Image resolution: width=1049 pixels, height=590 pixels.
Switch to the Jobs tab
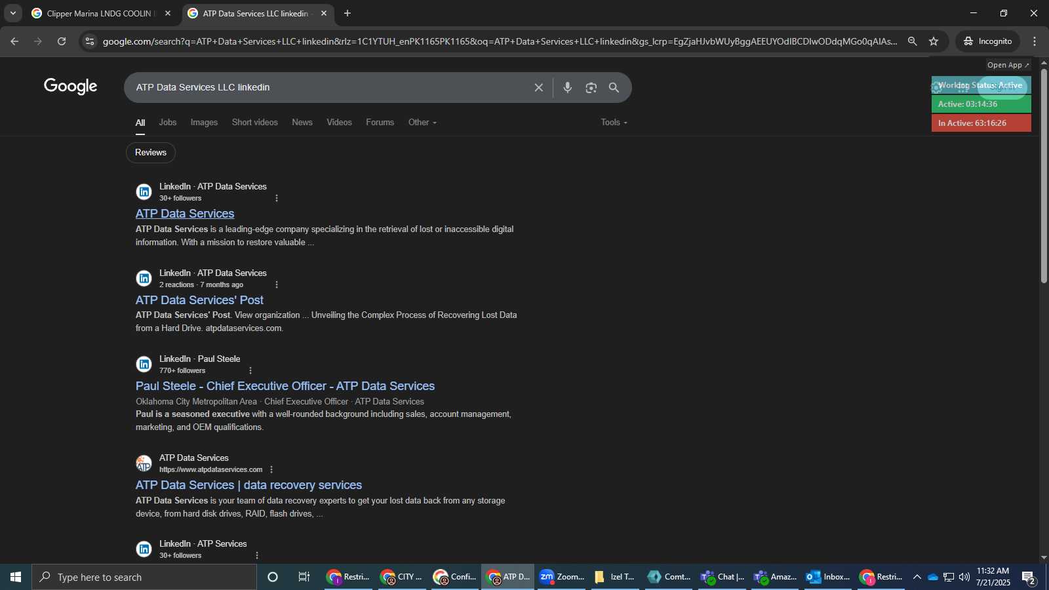168,123
